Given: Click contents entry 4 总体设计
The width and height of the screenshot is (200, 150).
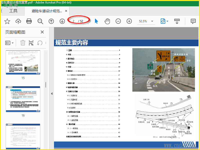Looking at the screenshot, I should pos(93,63).
